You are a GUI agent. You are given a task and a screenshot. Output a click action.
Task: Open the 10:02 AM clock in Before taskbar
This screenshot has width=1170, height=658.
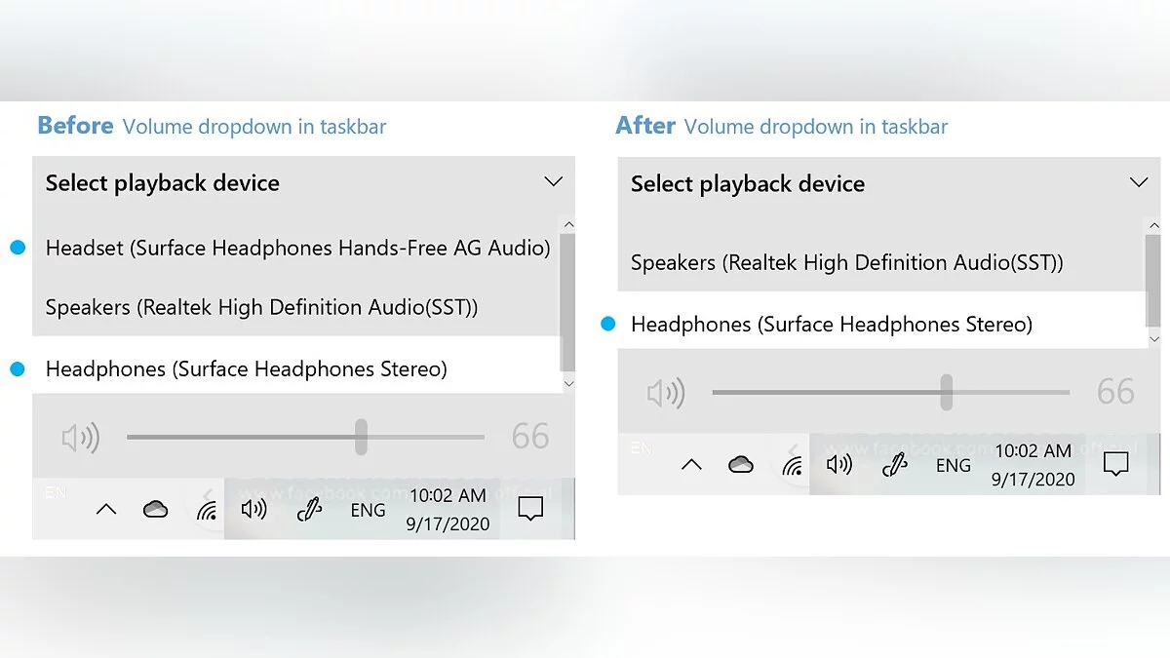[x=446, y=510]
